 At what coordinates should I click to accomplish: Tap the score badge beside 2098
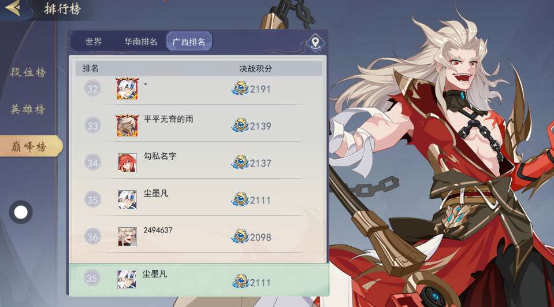pos(240,236)
